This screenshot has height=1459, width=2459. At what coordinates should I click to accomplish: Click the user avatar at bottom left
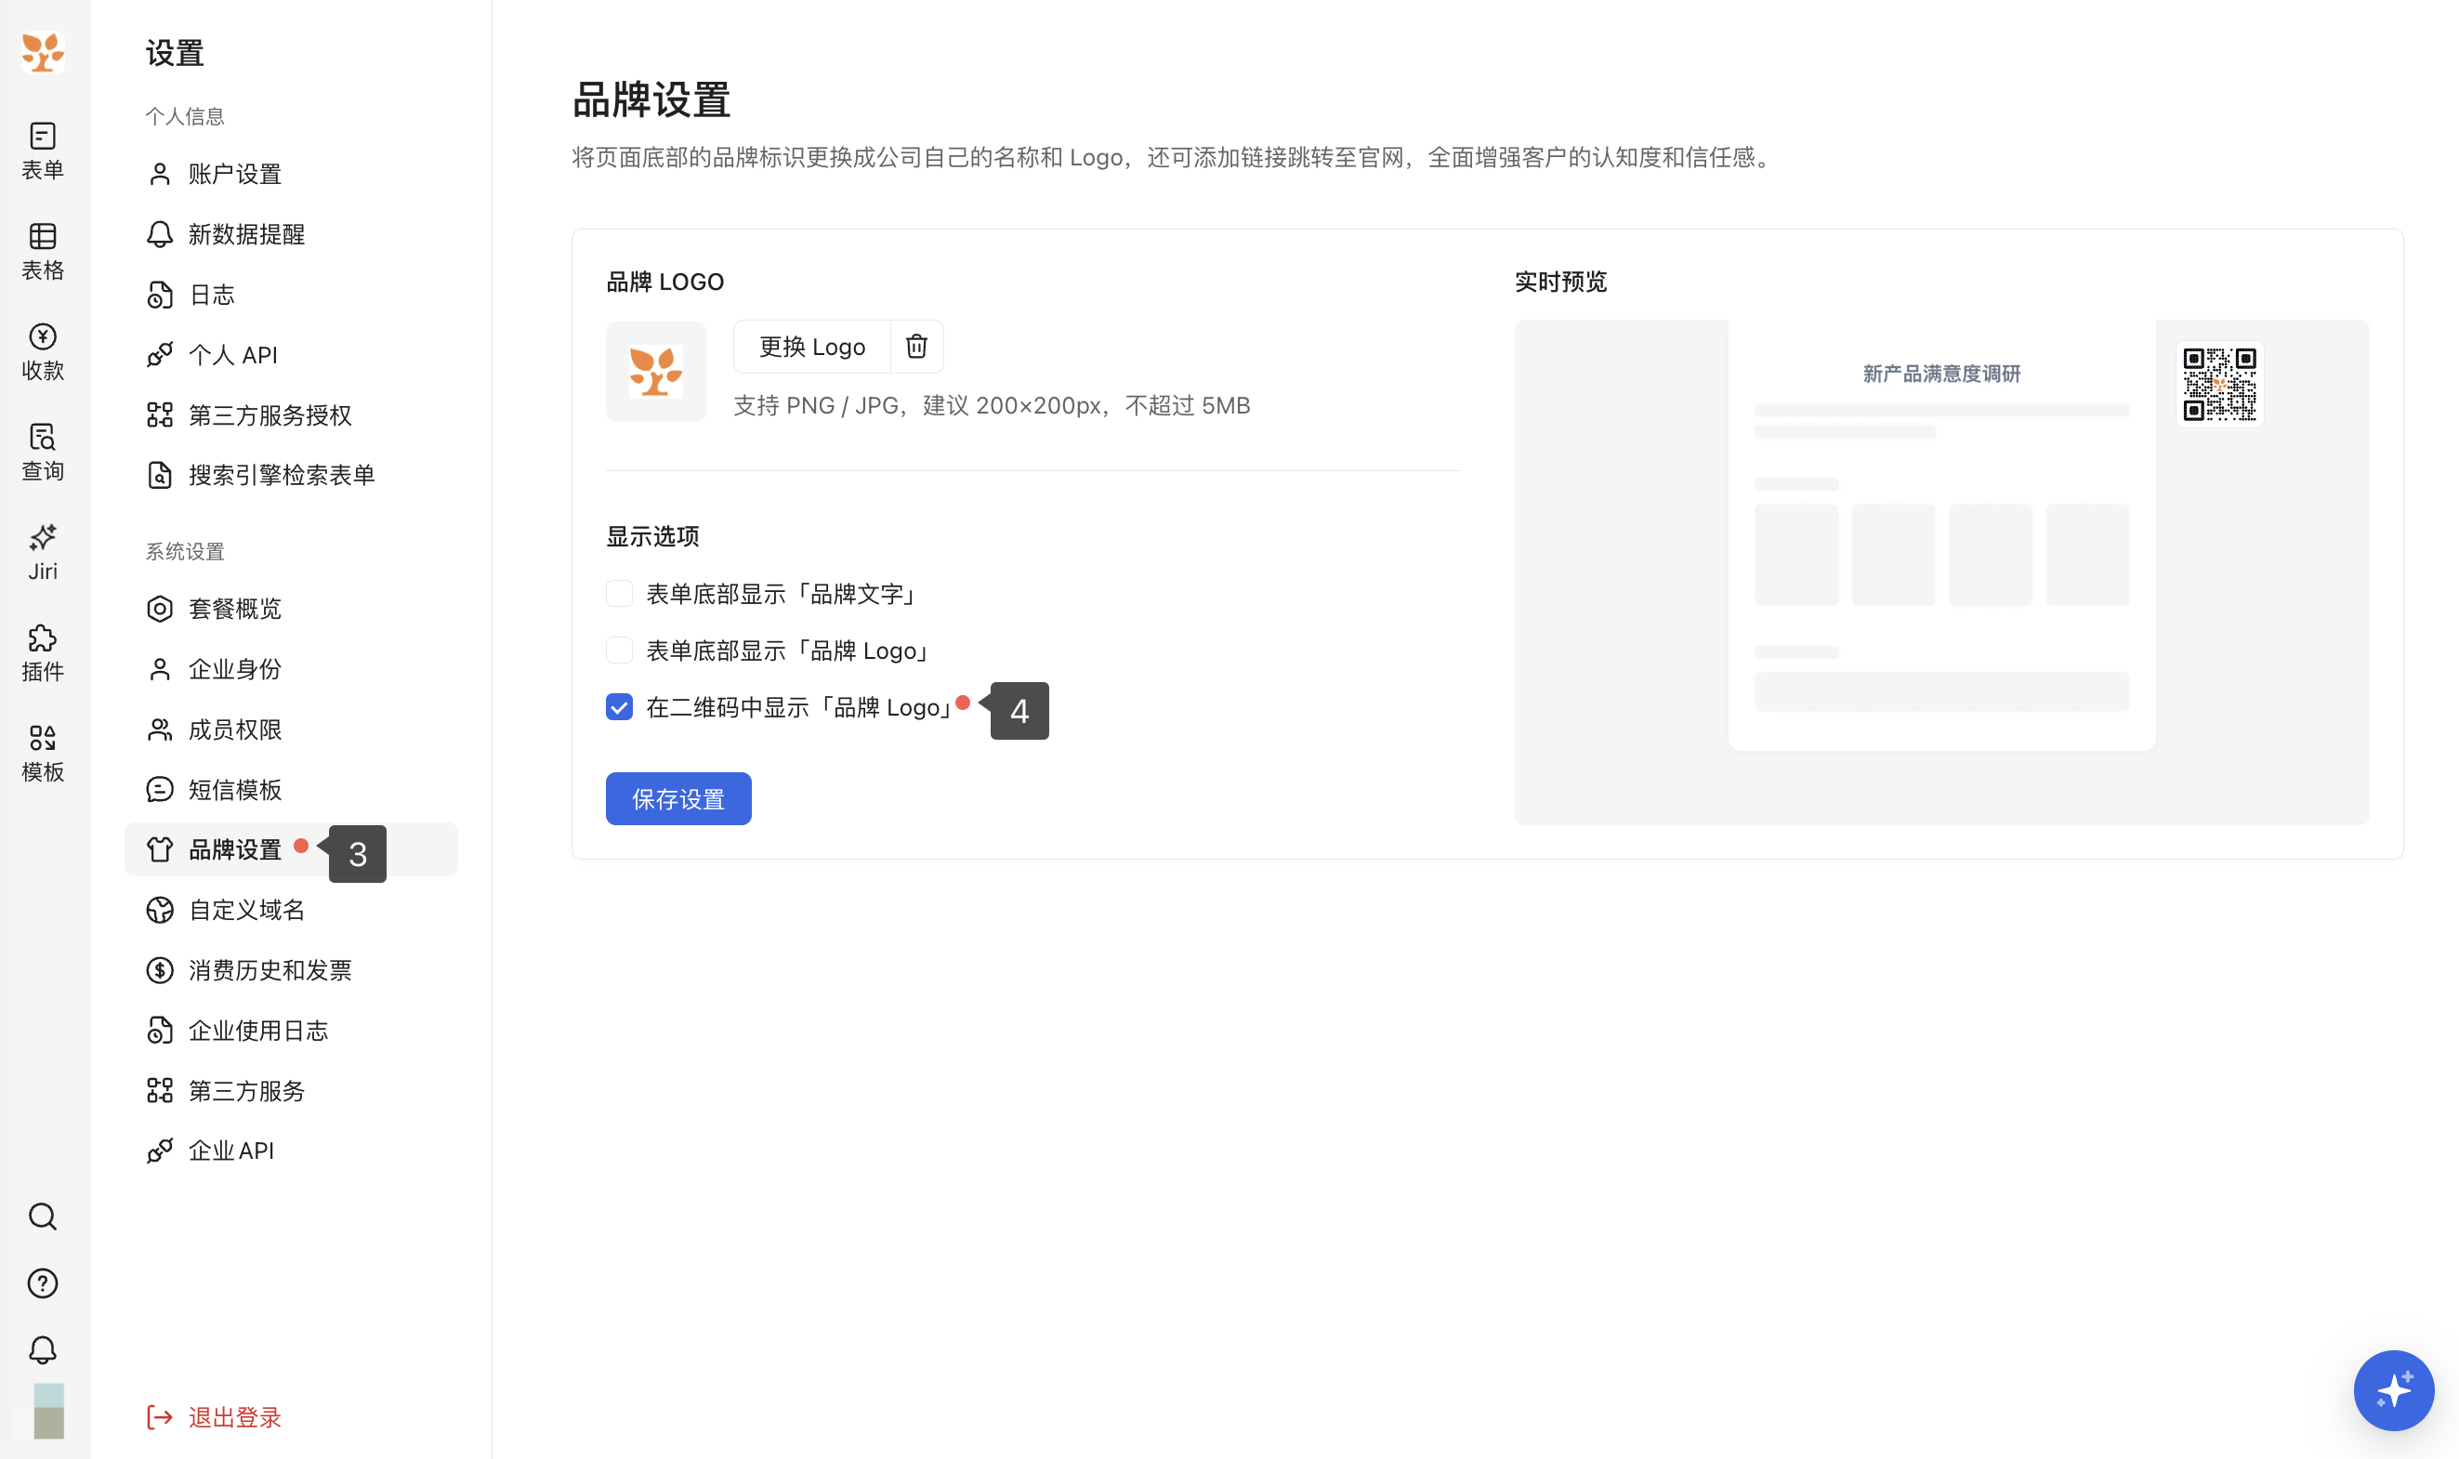click(x=48, y=1411)
